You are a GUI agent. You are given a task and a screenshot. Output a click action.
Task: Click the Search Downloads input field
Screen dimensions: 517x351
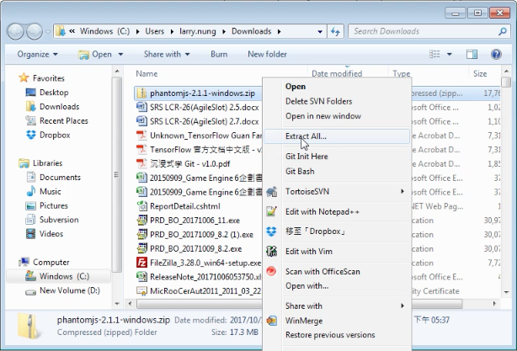point(423,31)
